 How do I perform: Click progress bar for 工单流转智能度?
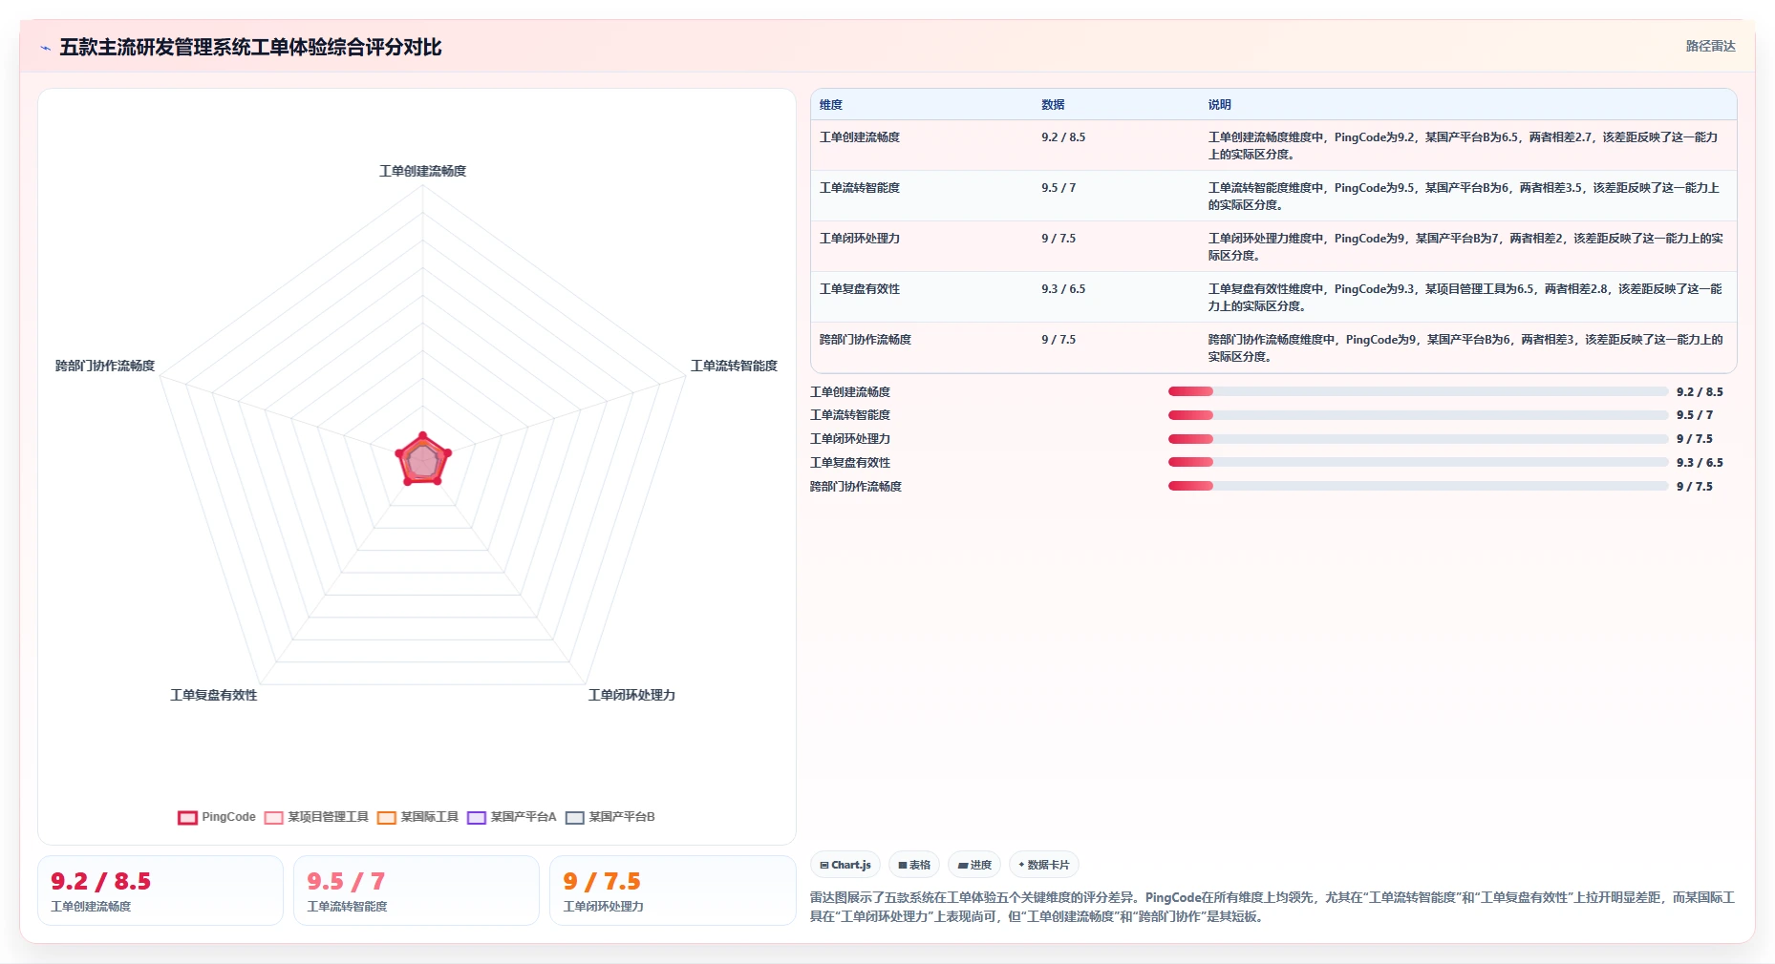1418,415
